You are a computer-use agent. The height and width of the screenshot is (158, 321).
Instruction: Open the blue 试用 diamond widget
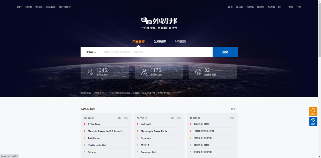(x=313, y=121)
